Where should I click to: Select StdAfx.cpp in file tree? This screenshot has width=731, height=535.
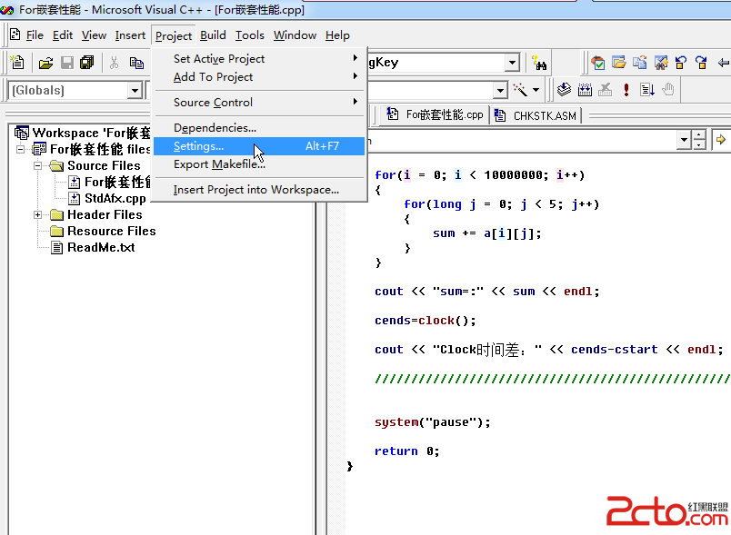[x=115, y=198]
